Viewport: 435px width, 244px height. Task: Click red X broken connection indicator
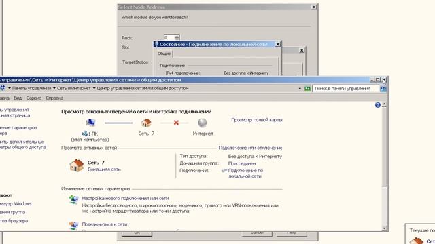point(176,123)
